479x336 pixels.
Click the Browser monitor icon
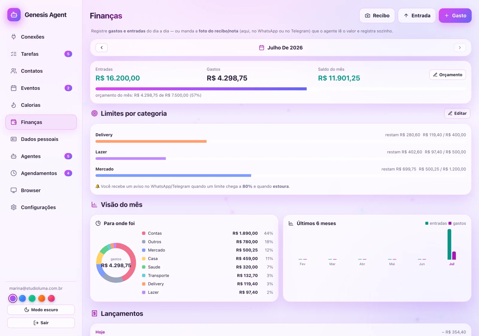14,190
